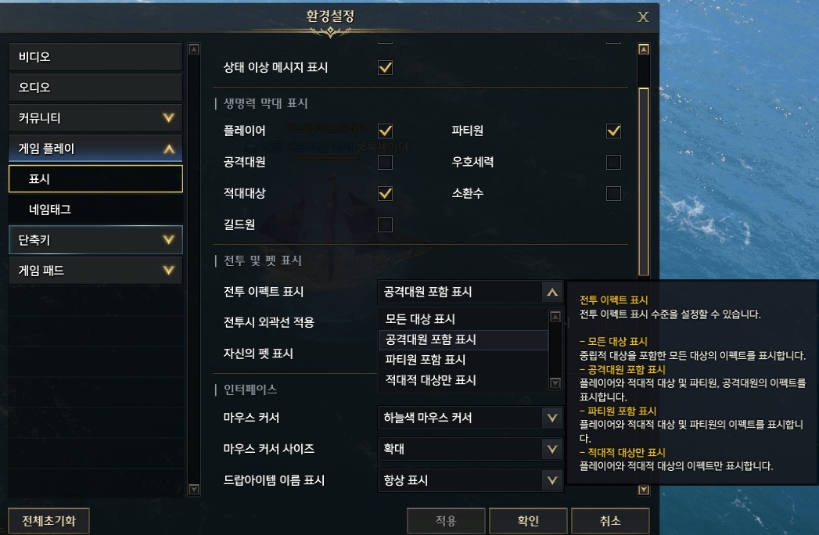Uncheck the 파티원 health bar checkbox
This screenshot has height=535, width=819.
click(x=613, y=131)
